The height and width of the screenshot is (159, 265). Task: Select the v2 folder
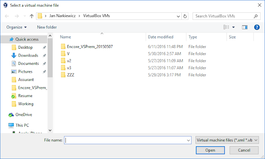click(x=69, y=61)
